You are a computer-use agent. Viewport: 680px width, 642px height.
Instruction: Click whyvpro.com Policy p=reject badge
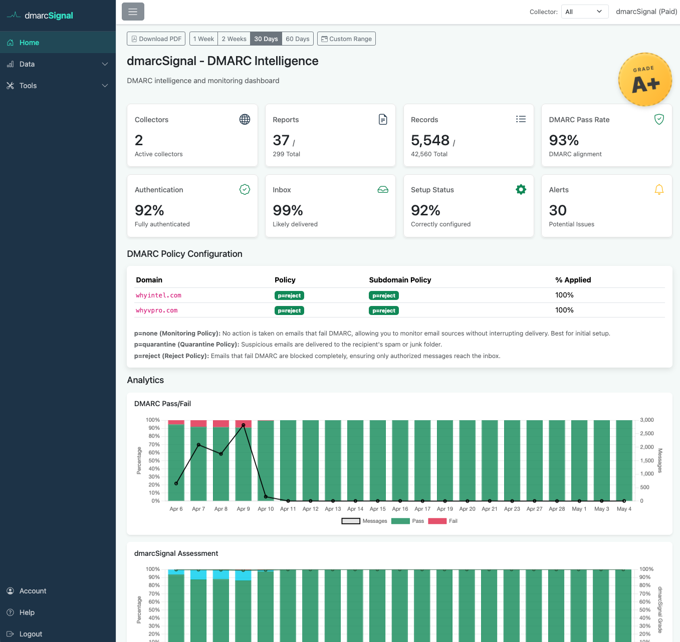(x=289, y=310)
